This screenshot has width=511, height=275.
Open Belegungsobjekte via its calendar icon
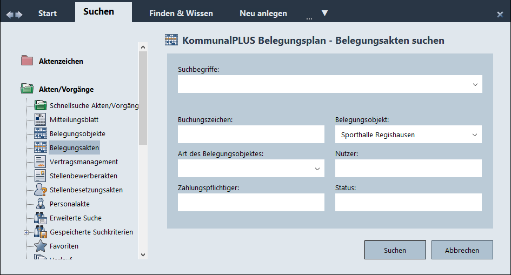tap(41, 133)
